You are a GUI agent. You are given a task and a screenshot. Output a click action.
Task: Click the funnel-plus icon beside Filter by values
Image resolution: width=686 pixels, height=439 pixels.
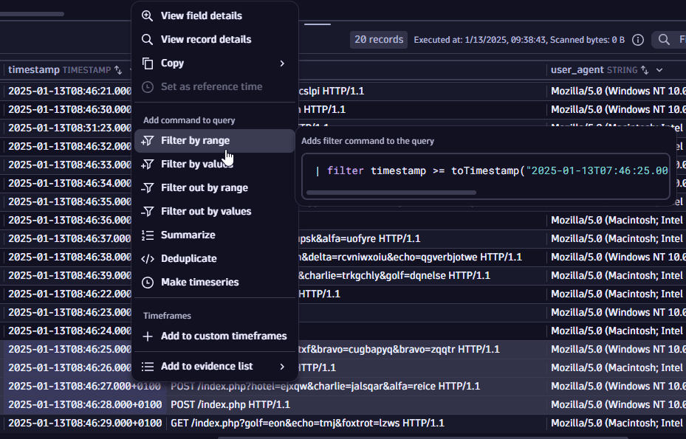click(148, 164)
